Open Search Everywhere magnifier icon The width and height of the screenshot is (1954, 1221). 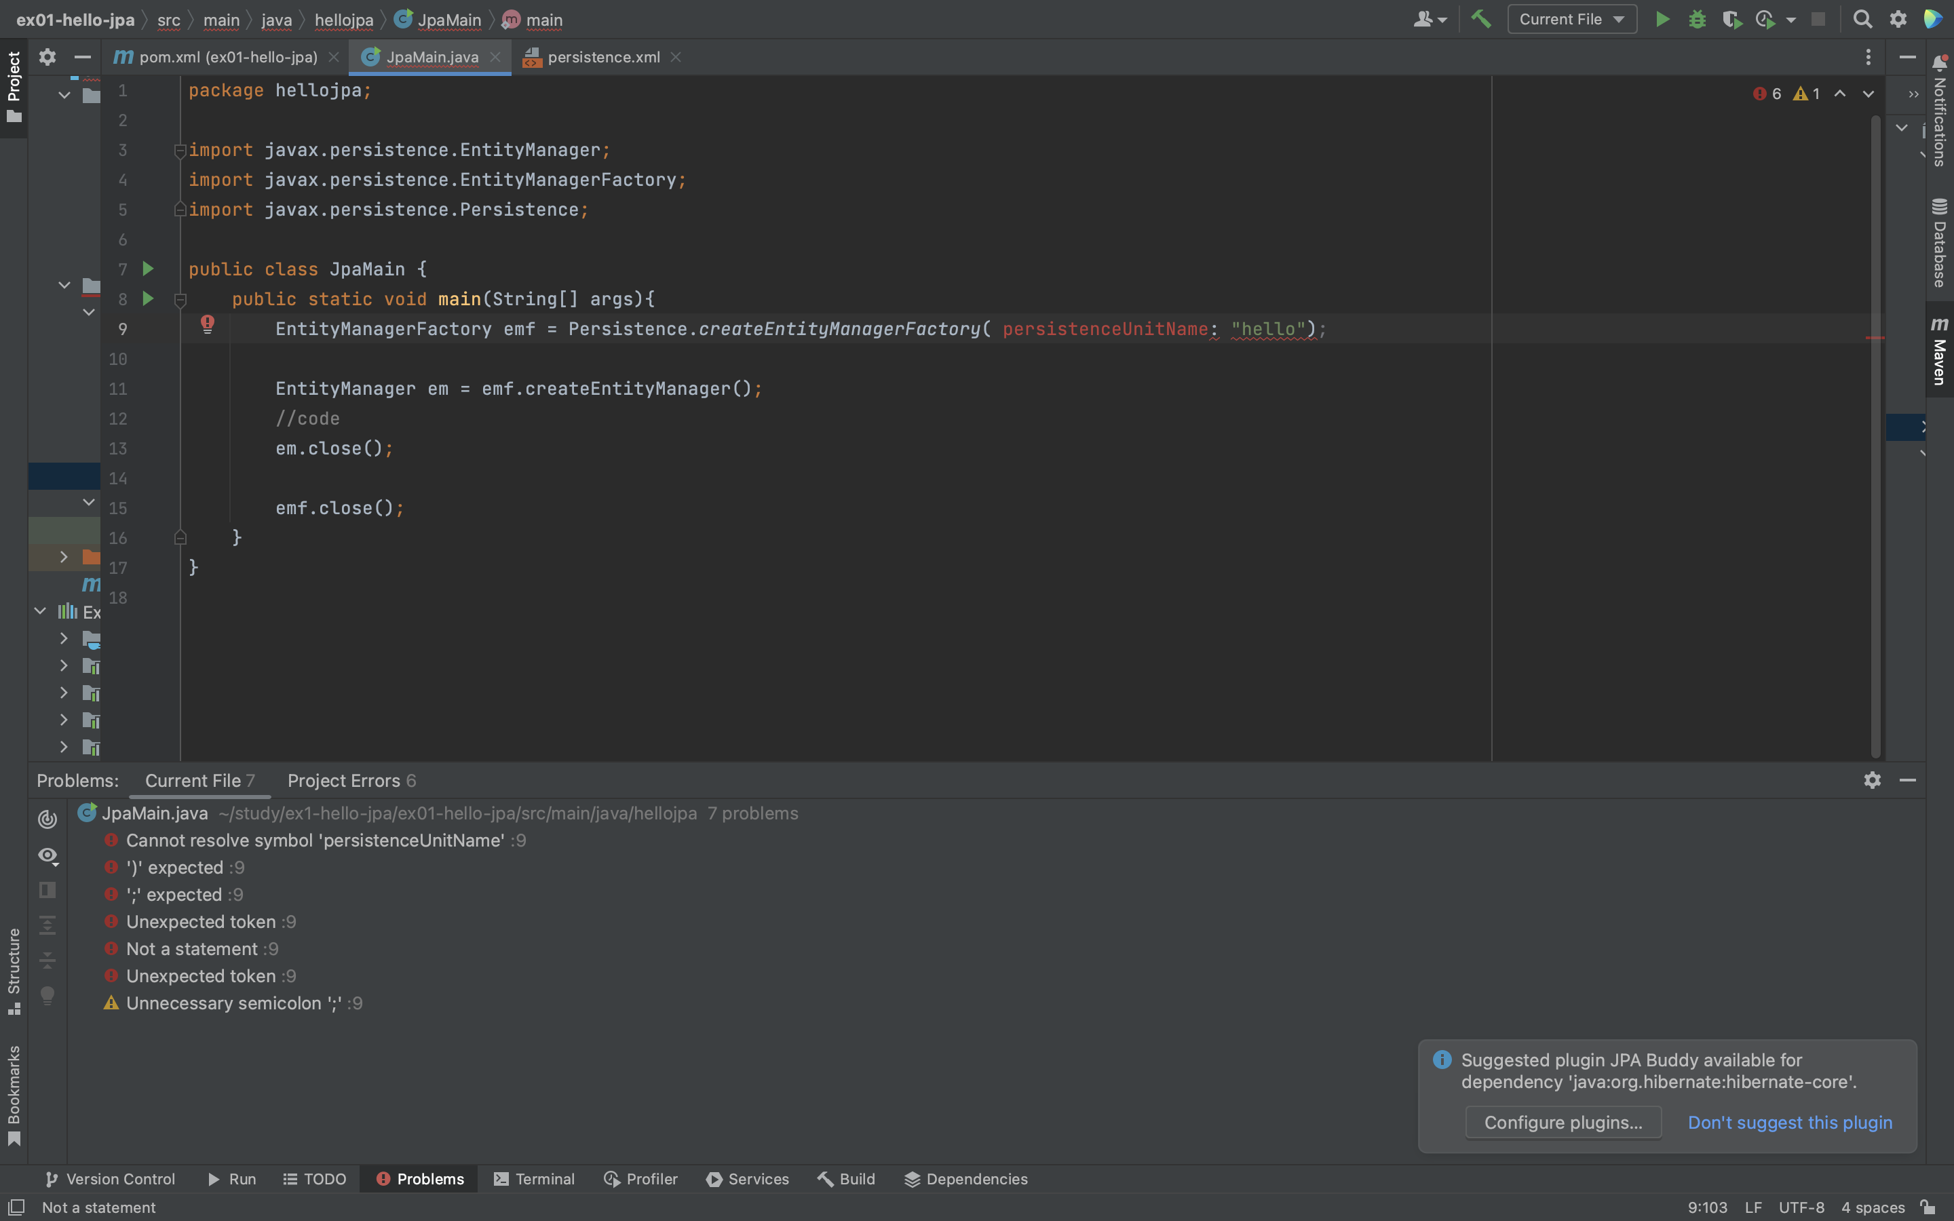click(x=1863, y=20)
